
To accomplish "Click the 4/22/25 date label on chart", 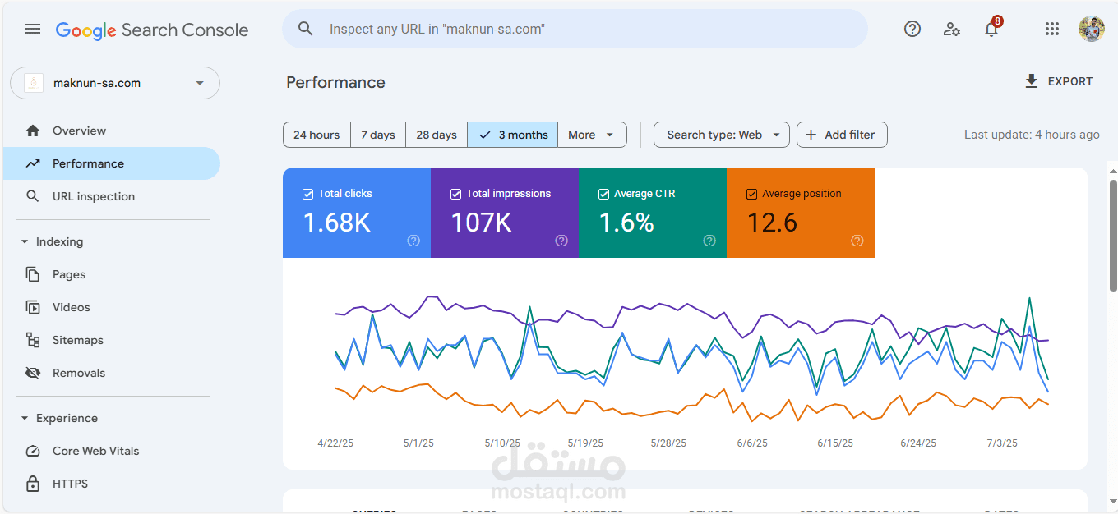I will pyautogui.click(x=335, y=443).
